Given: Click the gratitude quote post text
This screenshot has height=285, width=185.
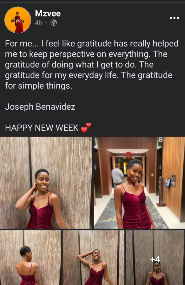Looking at the screenshot, I should 92,64.
